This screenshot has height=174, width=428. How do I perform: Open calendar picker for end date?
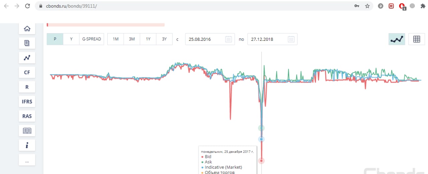click(x=291, y=39)
